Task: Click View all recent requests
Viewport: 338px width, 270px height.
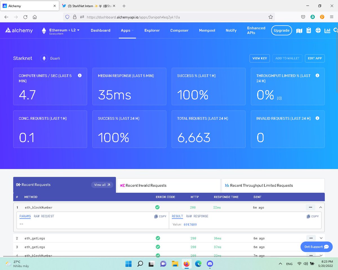Action: [102, 185]
